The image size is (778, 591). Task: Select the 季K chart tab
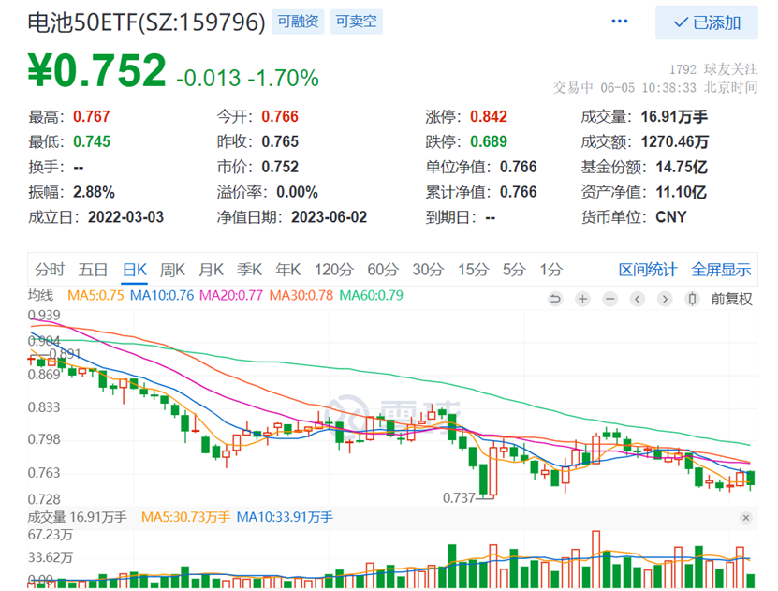point(249,270)
